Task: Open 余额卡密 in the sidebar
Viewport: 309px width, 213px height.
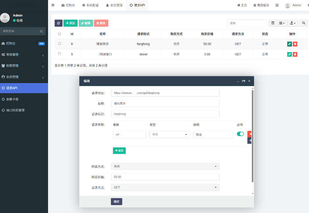Action: click(24, 99)
